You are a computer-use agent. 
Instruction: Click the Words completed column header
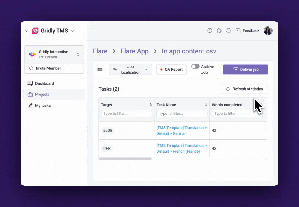tap(227, 105)
